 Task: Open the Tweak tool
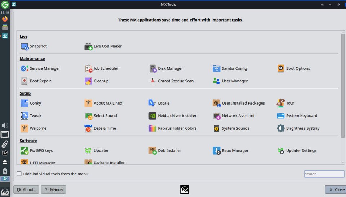click(x=31, y=116)
